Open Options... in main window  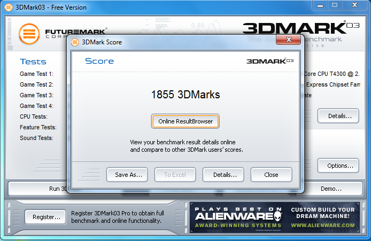(x=338, y=166)
